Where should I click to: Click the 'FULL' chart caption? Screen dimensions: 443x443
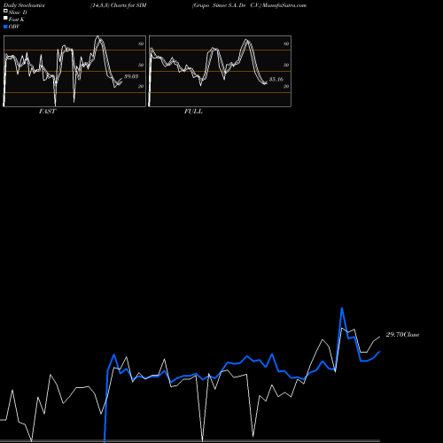pyautogui.click(x=193, y=112)
